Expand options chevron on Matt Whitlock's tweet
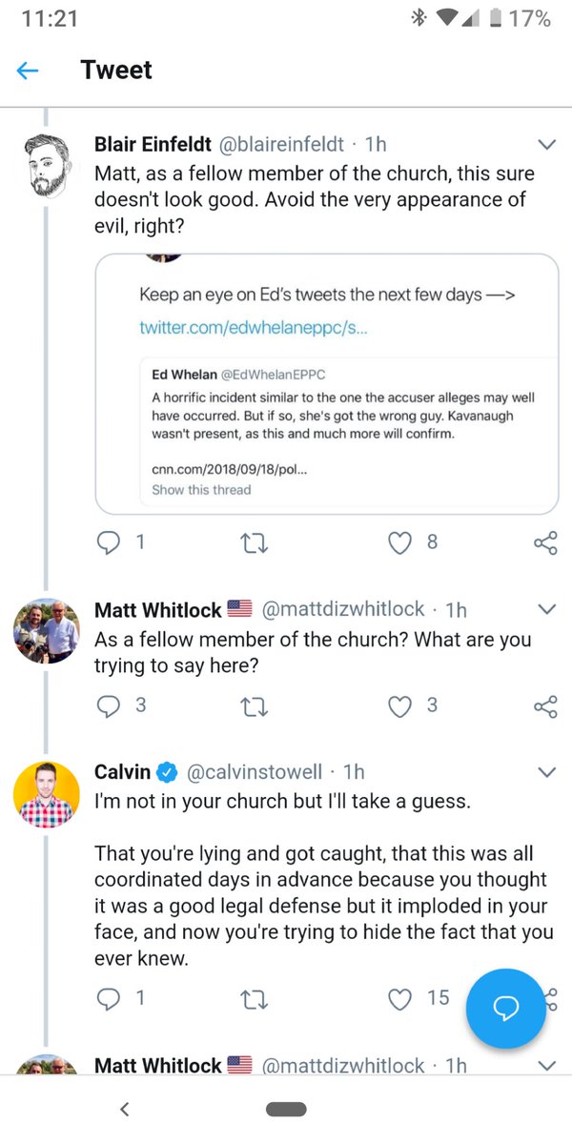 tap(547, 609)
